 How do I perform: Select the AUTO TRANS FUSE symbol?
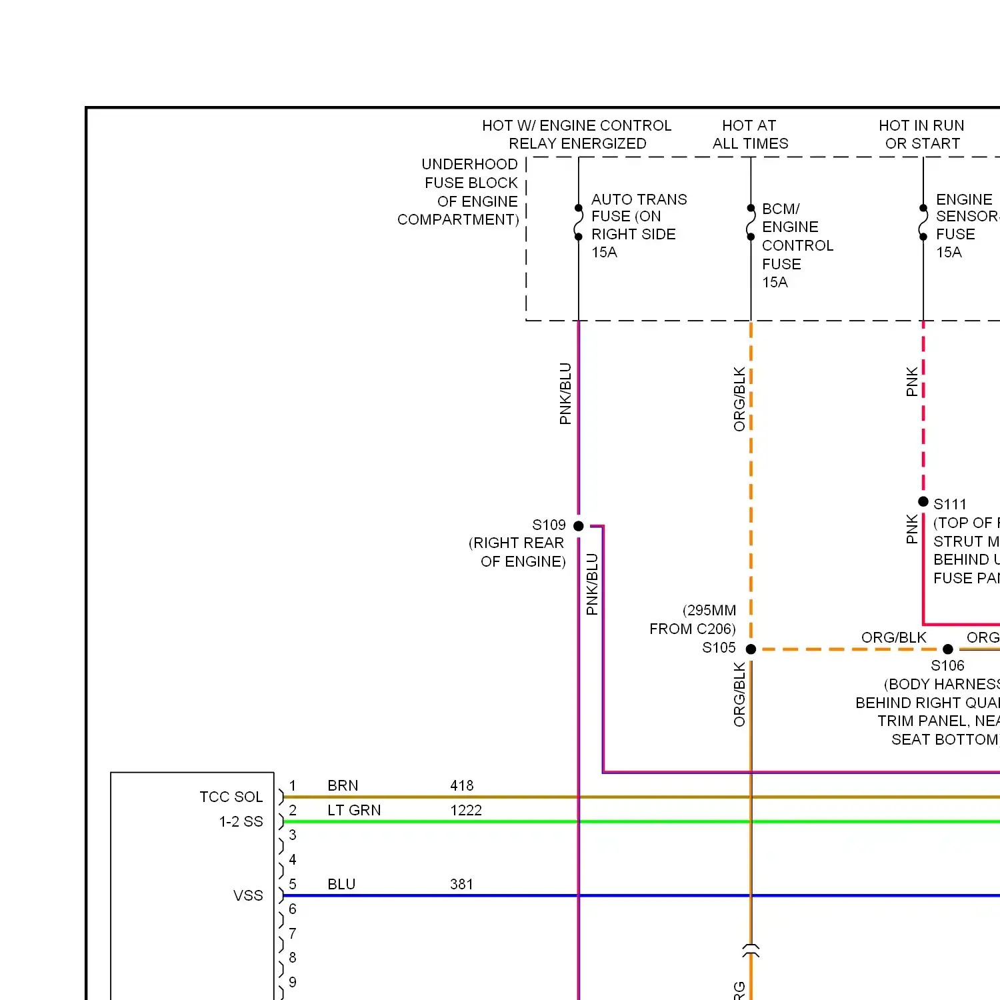[x=579, y=223]
